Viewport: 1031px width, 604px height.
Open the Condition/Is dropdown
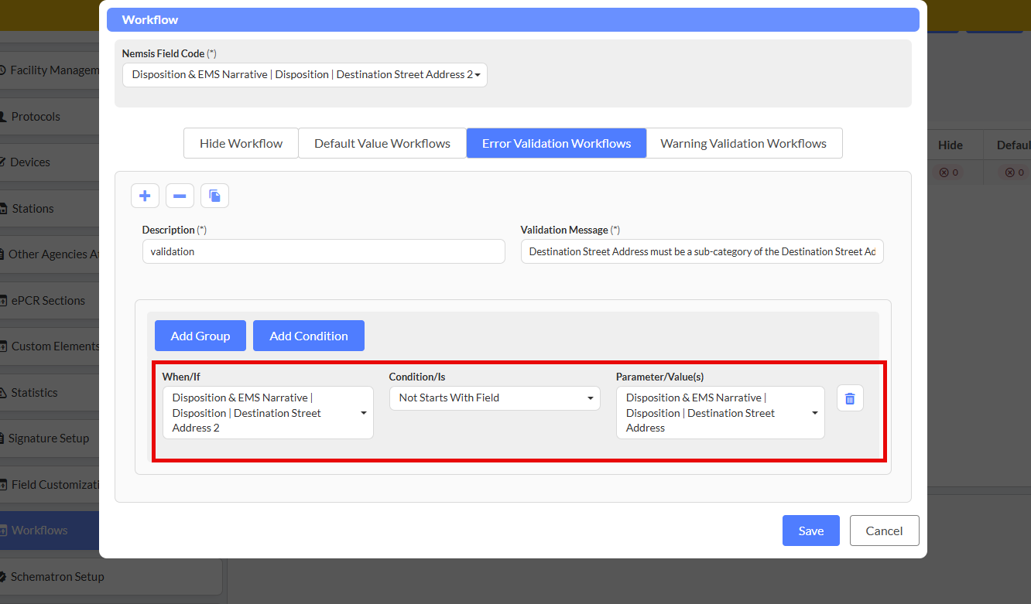point(494,398)
